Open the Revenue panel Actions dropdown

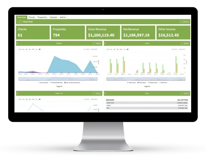(97, 43)
